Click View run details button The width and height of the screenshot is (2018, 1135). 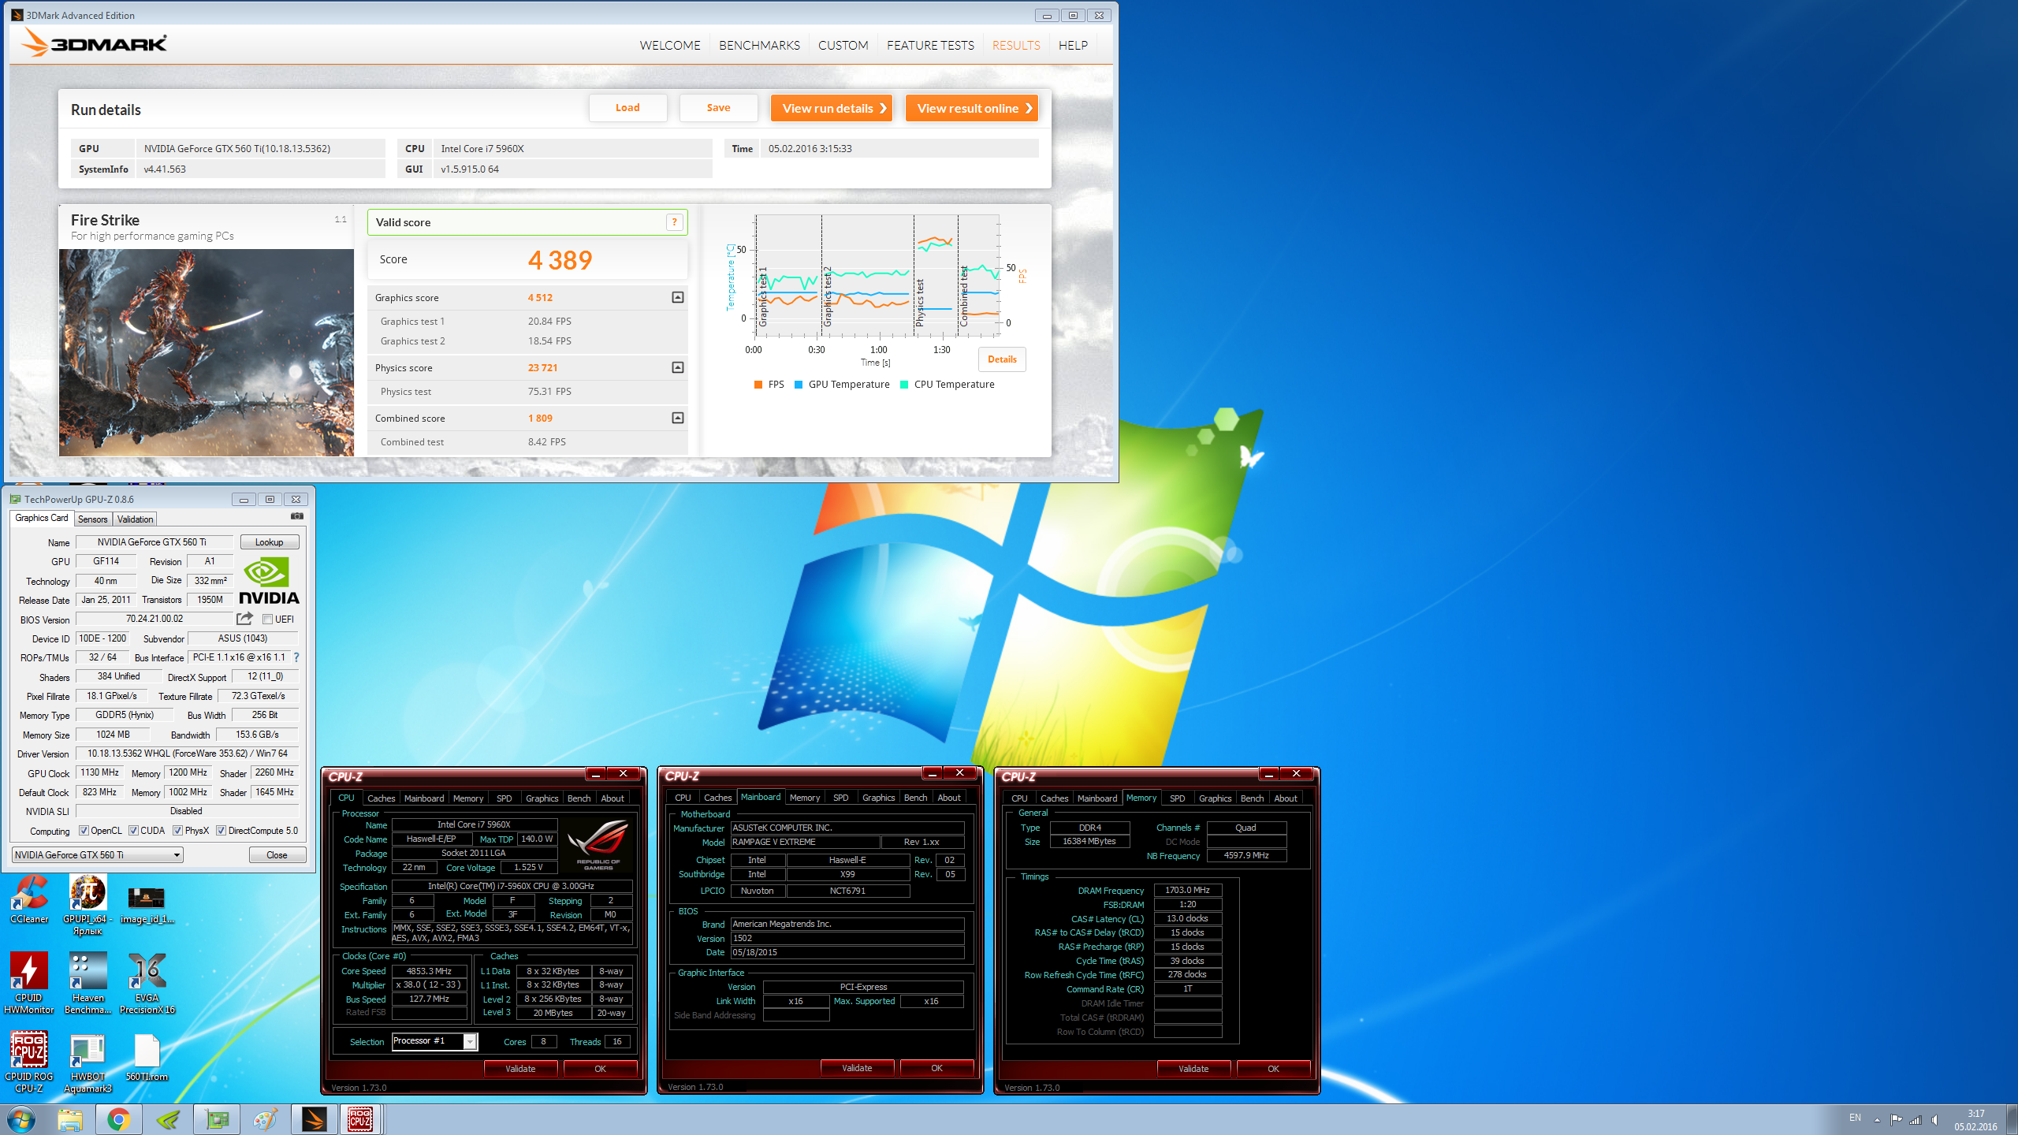point(832,108)
